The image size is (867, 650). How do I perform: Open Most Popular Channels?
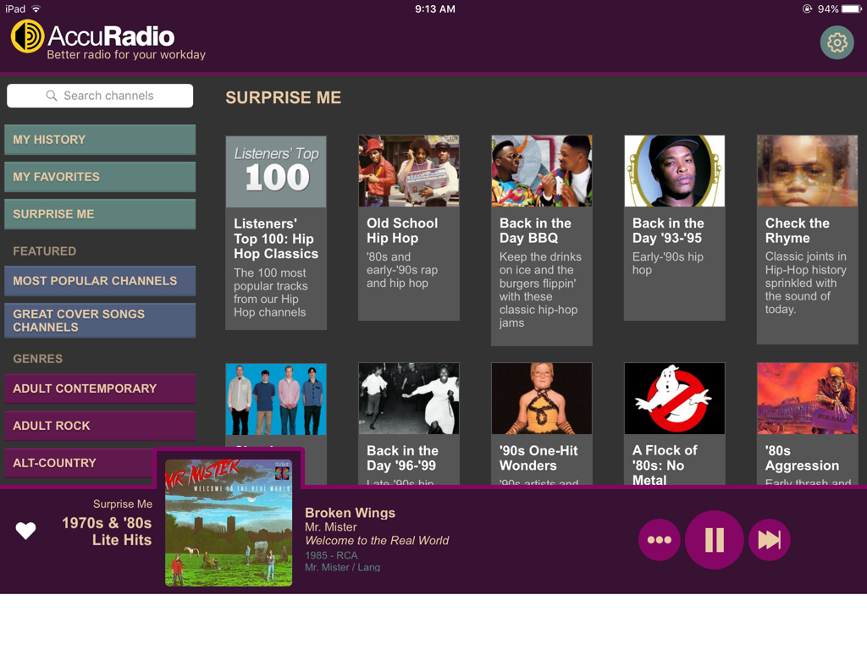tap(100, 281)
